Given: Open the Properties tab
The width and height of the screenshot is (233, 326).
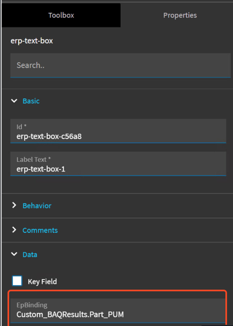Looking at the screenshot, I should point(180,15).
